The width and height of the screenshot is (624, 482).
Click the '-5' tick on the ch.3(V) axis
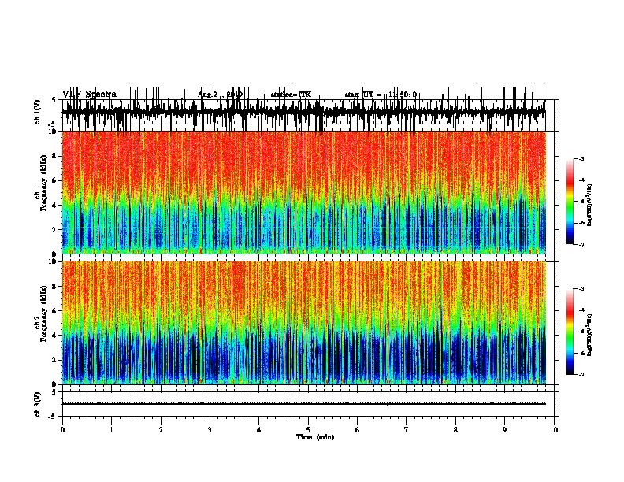point(53,417)
